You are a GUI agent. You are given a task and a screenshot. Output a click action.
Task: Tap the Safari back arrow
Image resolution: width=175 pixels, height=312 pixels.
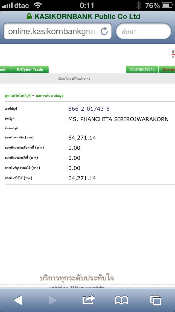[x=18, y=300]
